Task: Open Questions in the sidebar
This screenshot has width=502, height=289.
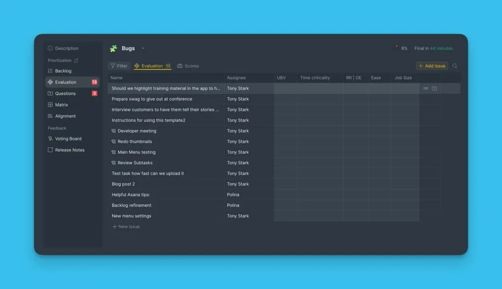Action: tap(65, 93)
